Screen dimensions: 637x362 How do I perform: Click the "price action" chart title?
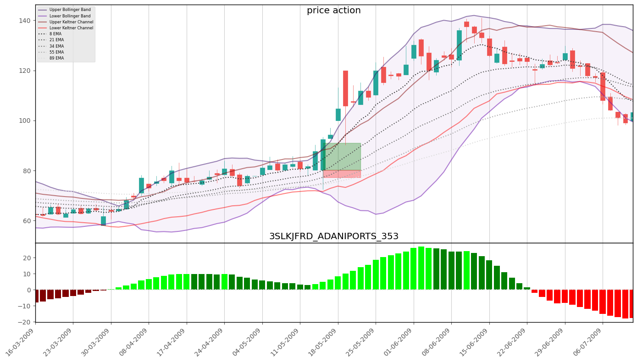(333, 11)
